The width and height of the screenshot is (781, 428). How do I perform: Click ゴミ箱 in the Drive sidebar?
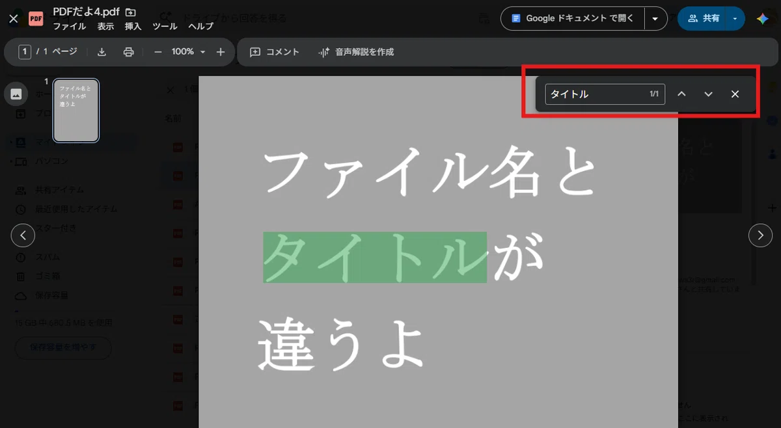[x=48, y=276]
